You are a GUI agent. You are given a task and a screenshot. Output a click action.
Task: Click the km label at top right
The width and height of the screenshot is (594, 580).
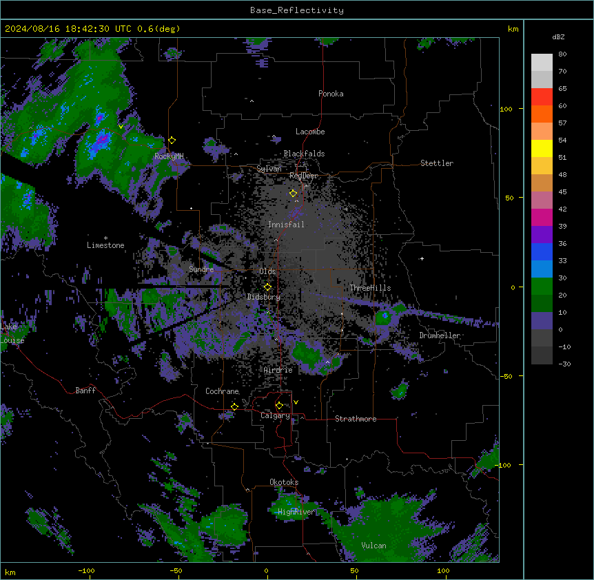513,29
